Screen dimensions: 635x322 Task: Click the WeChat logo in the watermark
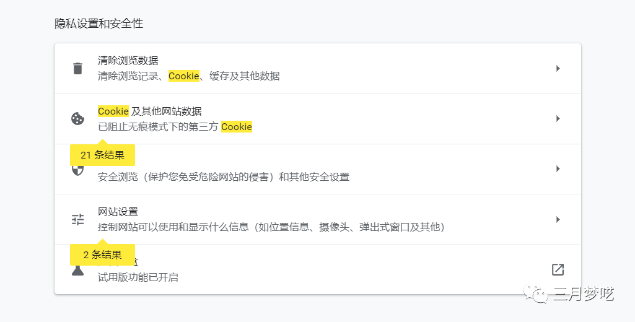pyautogui.click(x=536, y=294)
